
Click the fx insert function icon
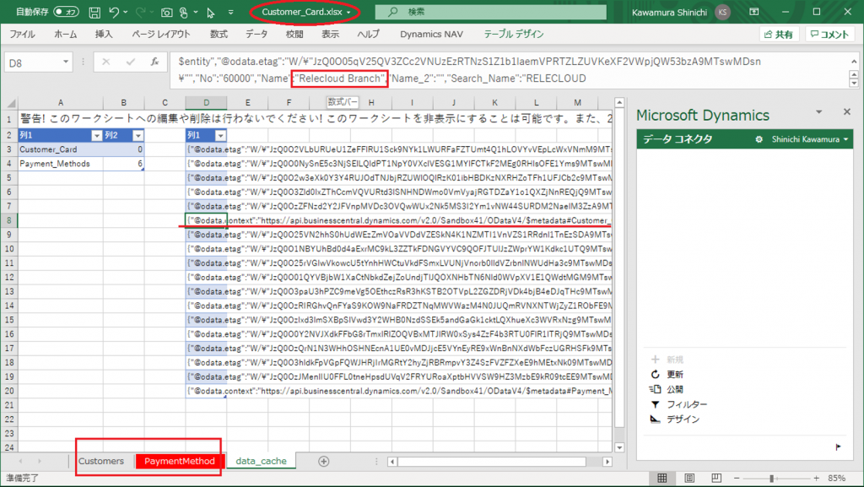(x=155, y=62)
